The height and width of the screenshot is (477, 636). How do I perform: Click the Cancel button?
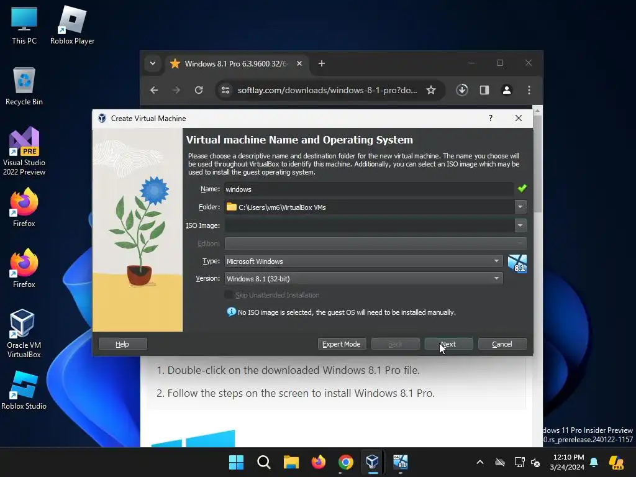coord(502,344)
